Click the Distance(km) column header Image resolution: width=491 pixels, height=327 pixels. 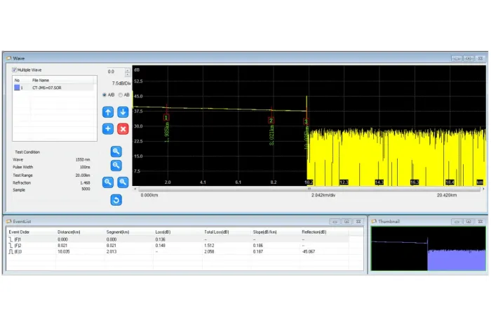(69, 232)
